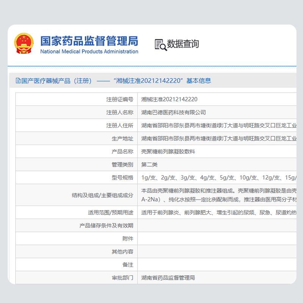Click the national emblem logo
Screen dimensions: 303x303
[24, 43]
